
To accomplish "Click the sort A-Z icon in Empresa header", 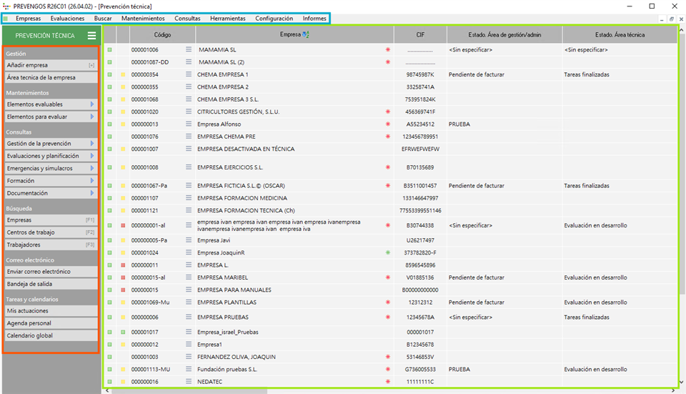I will (306, 34).
